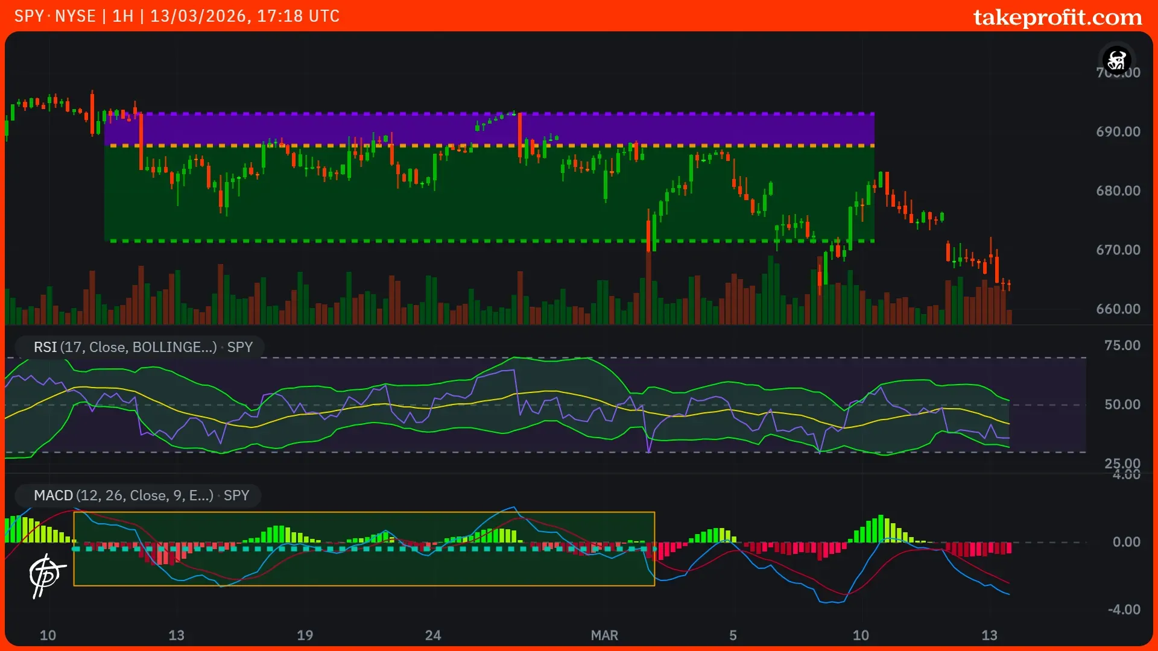
Task: Click the 50.00 RSI midline label
Action: pos(1122,404)
